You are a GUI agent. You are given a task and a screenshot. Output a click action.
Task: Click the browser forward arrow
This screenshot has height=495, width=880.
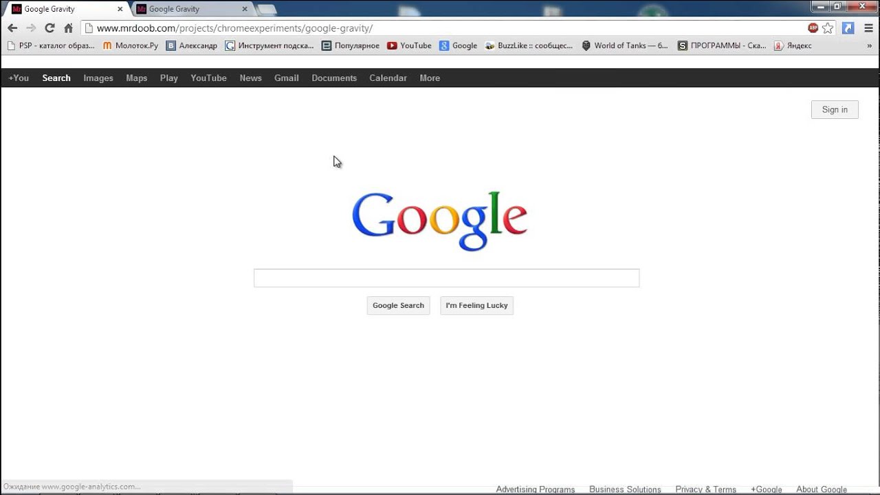[31, 28]
